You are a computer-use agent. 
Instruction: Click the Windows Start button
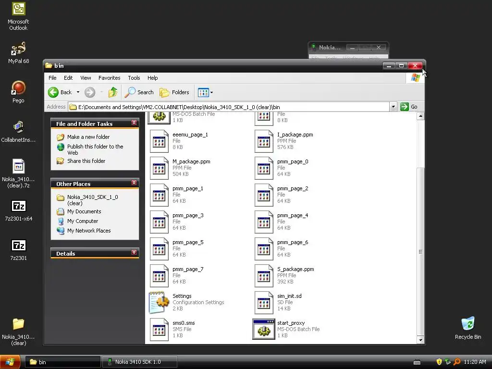tap(10, 362)
